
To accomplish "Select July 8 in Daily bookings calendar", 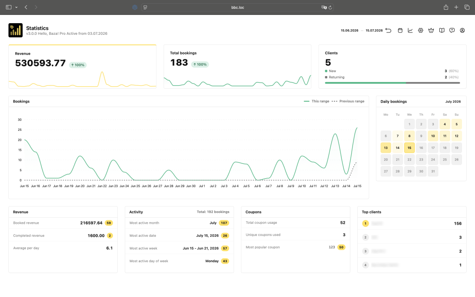I will click(x=409, y=136).
